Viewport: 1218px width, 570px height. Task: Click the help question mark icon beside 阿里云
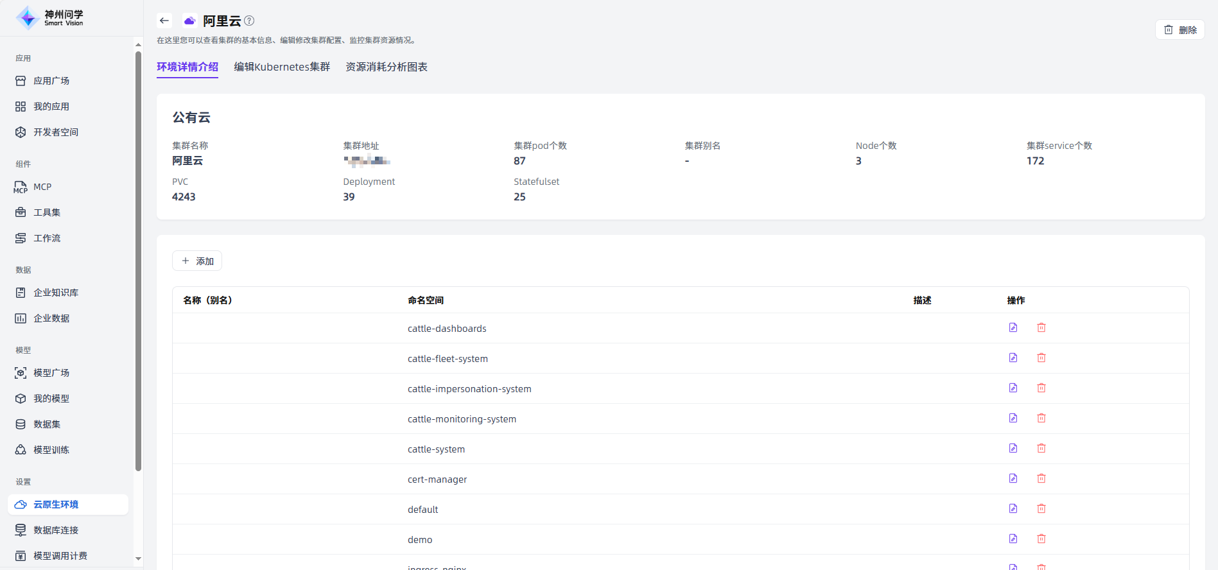pyautogui.click(x=249, y=21)
